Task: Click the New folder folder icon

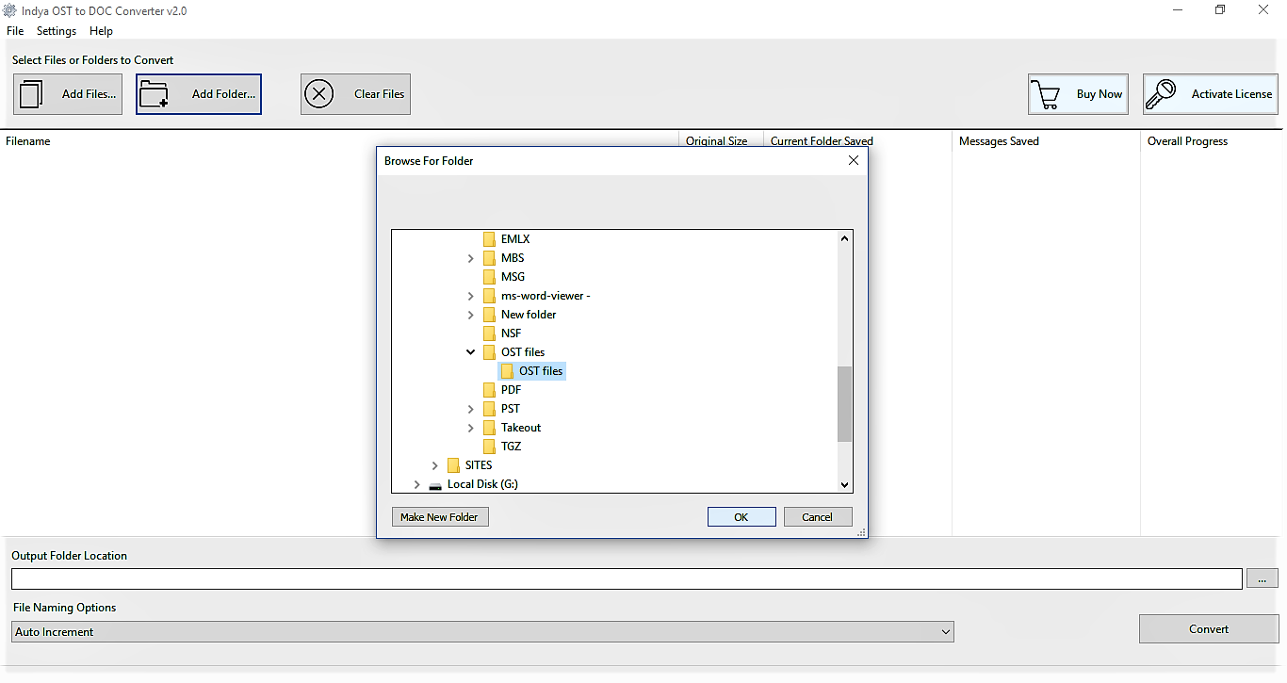Action: 489,315
